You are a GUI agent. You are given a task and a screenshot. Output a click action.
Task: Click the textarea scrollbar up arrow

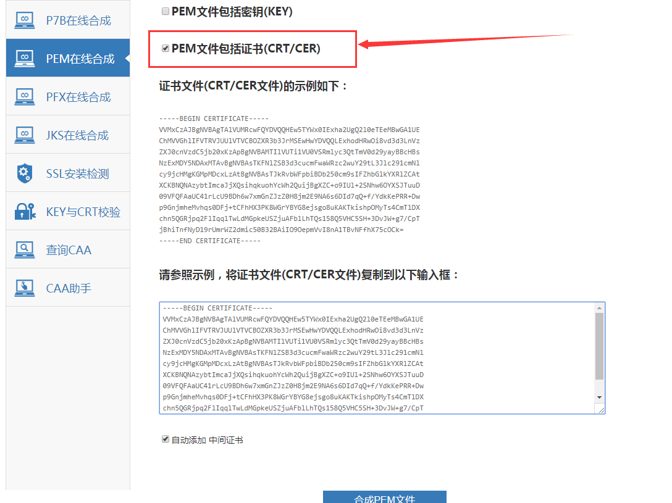599,307
